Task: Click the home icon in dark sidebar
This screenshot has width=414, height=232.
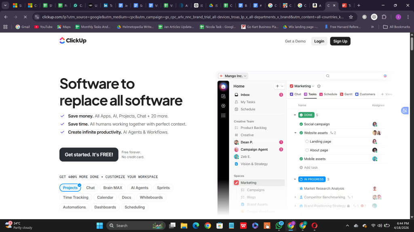Action: click(223, 87)
